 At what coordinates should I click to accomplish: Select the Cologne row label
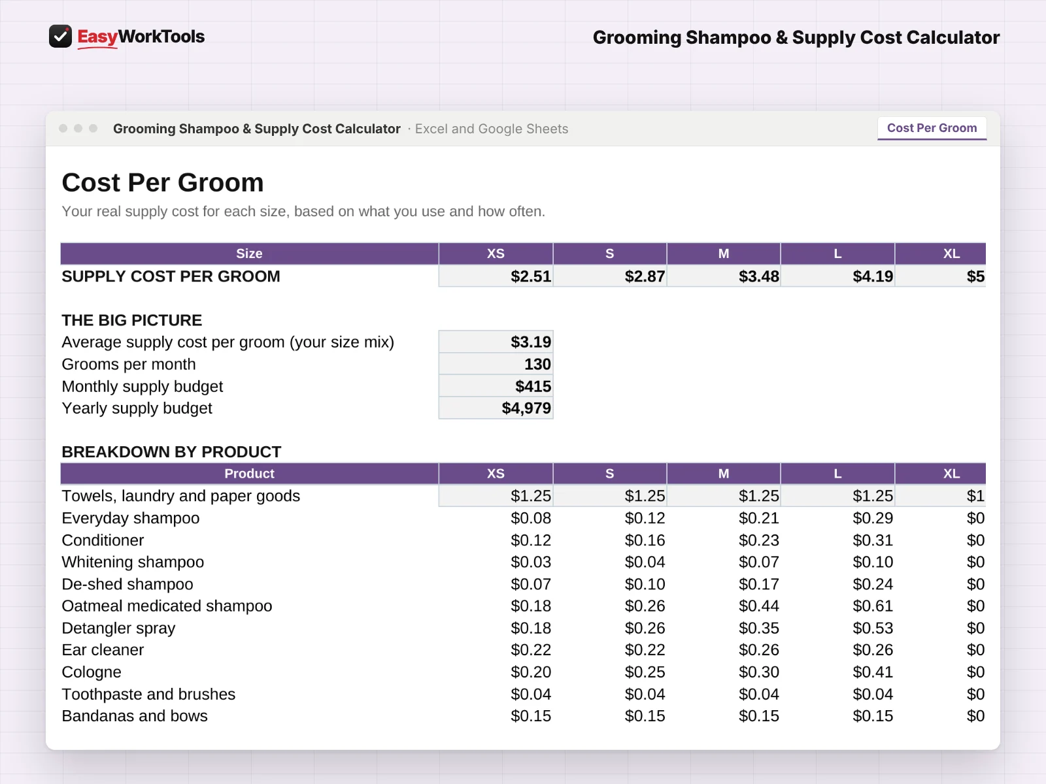[92, 672]
